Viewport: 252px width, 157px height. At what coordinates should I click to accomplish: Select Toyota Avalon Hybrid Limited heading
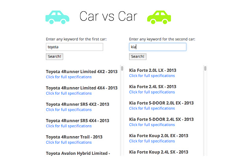tap(78, 153)
